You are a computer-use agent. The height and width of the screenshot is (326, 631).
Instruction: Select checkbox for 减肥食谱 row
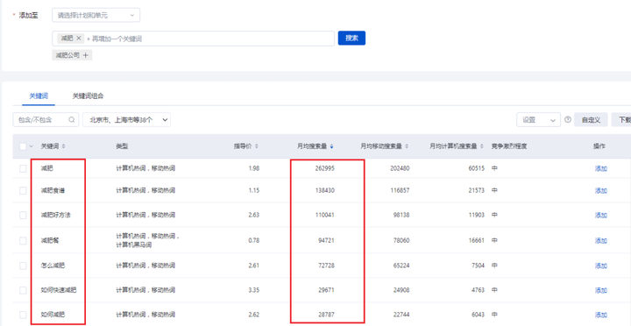coord(23,190)
